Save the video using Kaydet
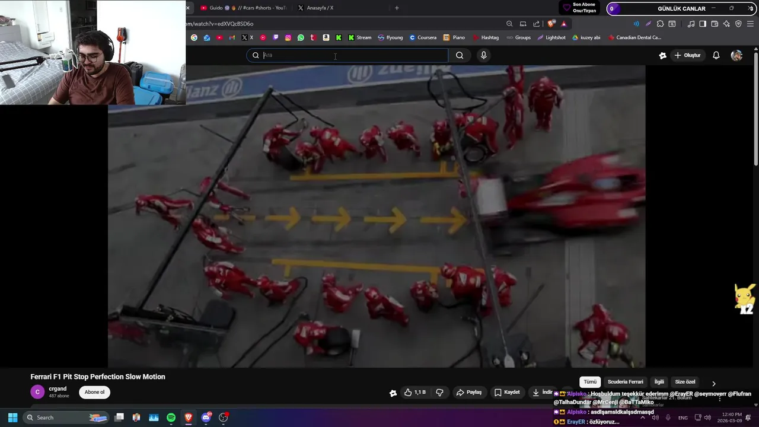Viewport: 759px width, 427px height. 507,392
